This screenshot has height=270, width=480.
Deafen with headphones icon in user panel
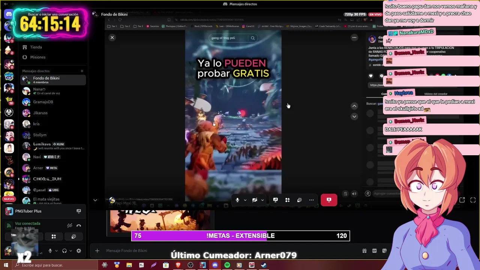[64, 251]
